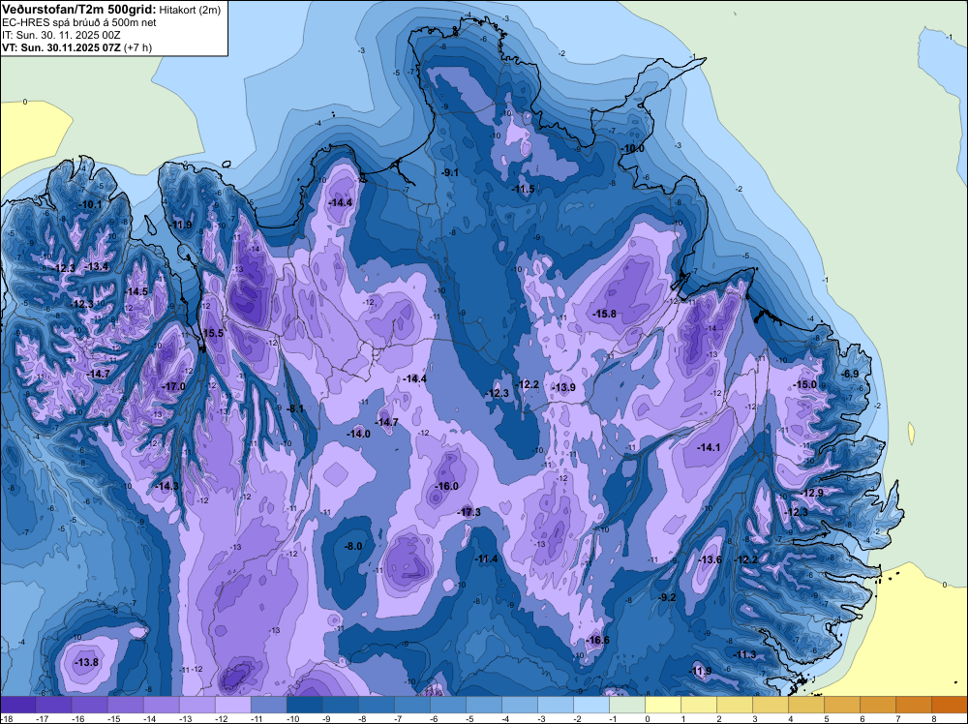Select the -16.0 temperature value
Screen dimensions: 968x724
pyautogui.click(x=447, y=486)
